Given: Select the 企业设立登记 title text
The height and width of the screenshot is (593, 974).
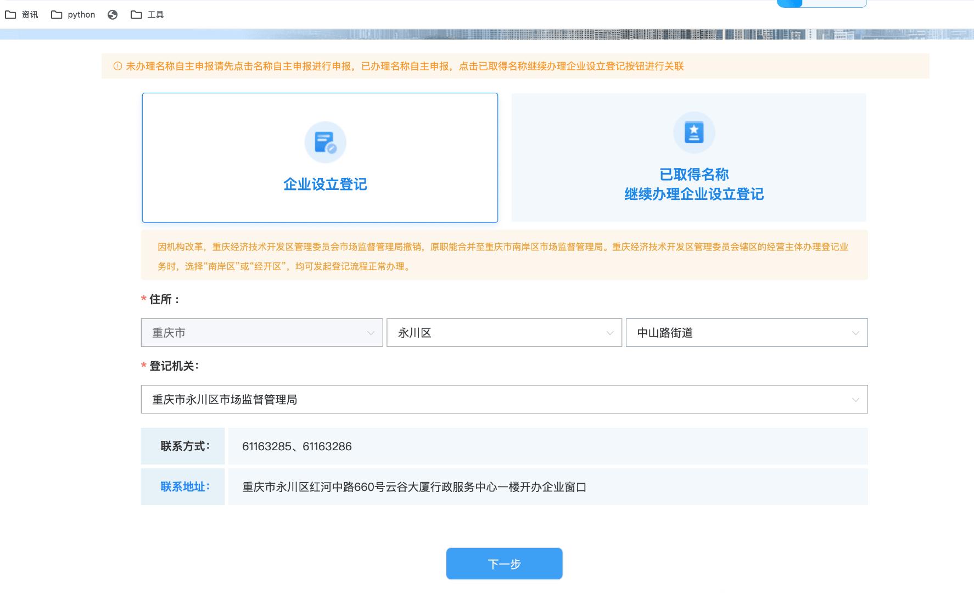Looking at the screenshot, I should coord(325,184).
